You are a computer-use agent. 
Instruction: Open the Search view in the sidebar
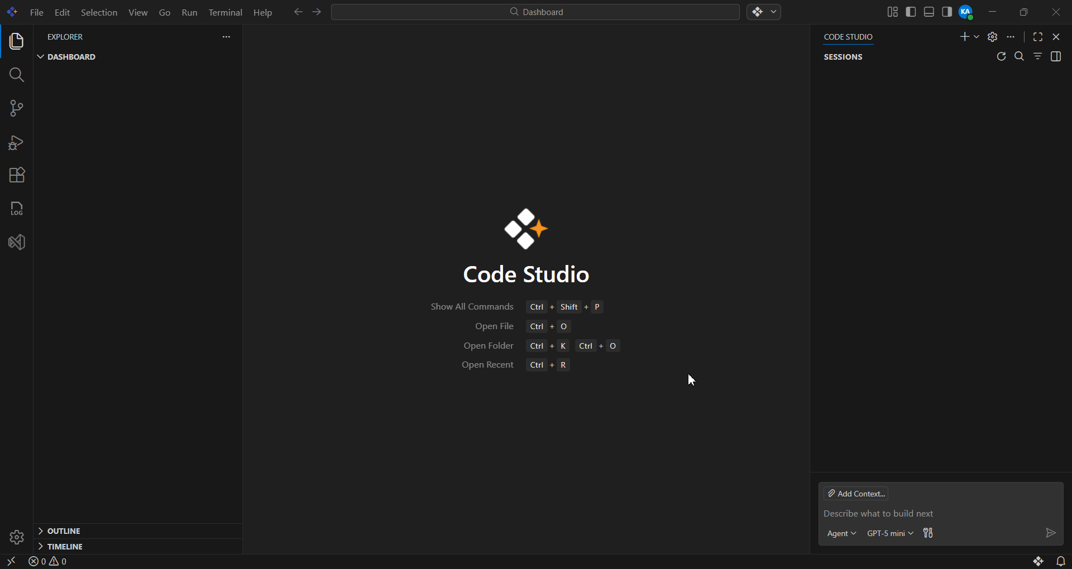pyautogui.click(x=16, y=75)
